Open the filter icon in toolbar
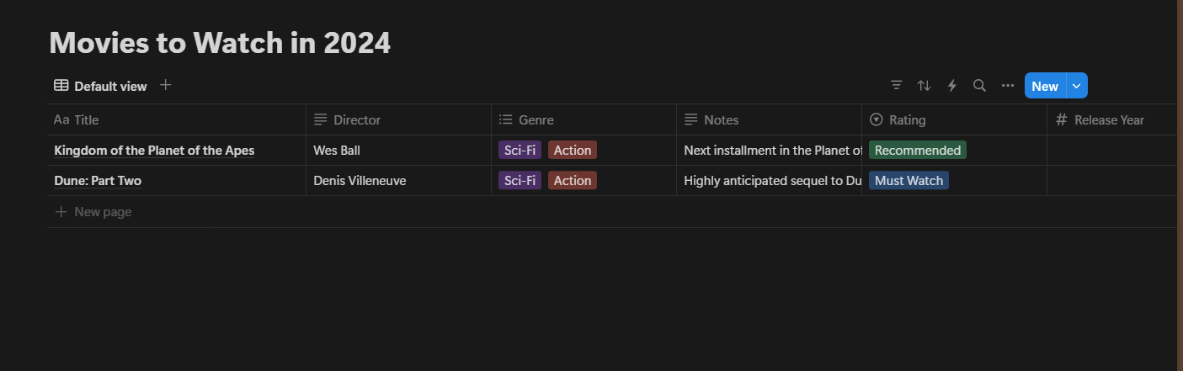 click(897, 86)
